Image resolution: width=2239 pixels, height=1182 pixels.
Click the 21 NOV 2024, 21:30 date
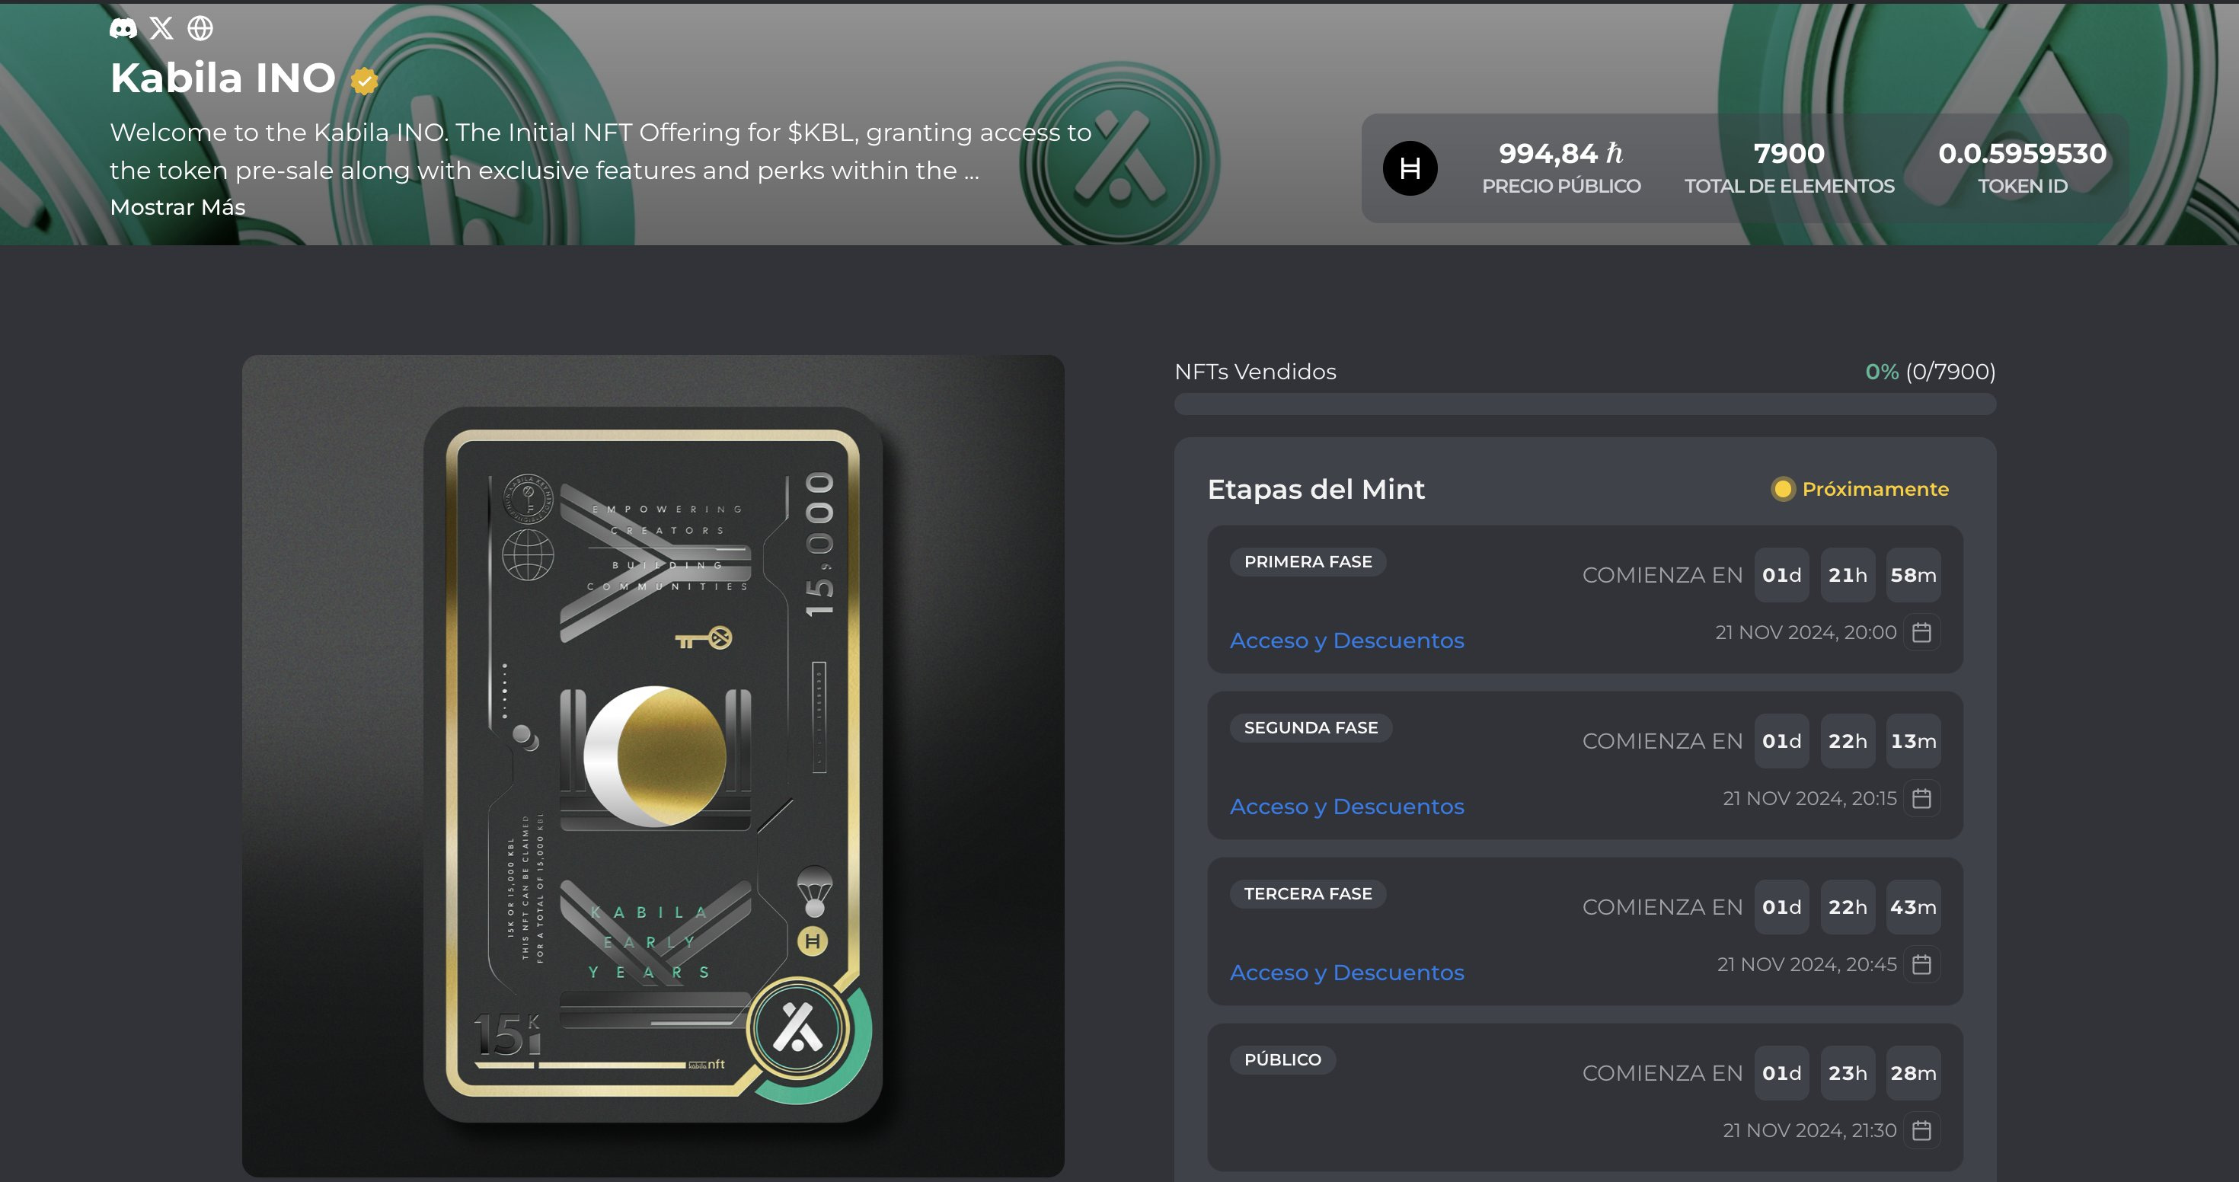point(1809,1131)
